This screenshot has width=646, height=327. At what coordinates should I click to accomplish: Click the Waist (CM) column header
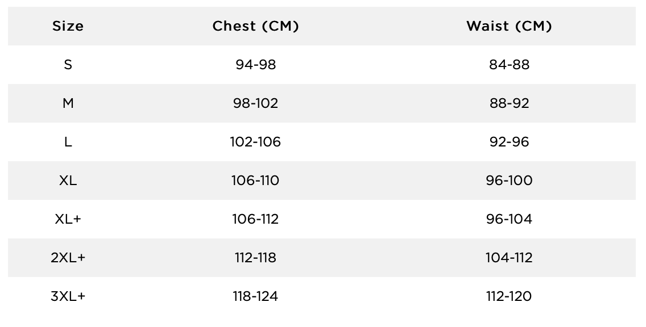(x=509, y=26)
